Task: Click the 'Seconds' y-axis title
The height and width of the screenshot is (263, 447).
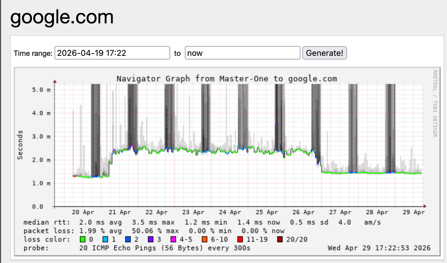Action: pos(20,145)
